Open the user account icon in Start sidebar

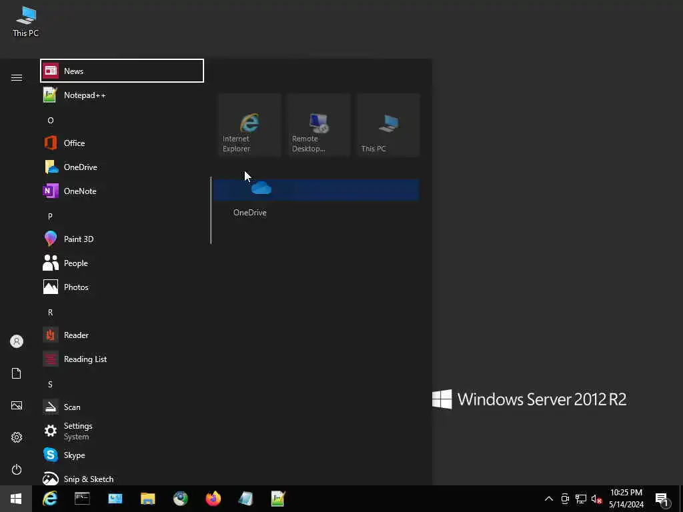(x=17, y=341)
